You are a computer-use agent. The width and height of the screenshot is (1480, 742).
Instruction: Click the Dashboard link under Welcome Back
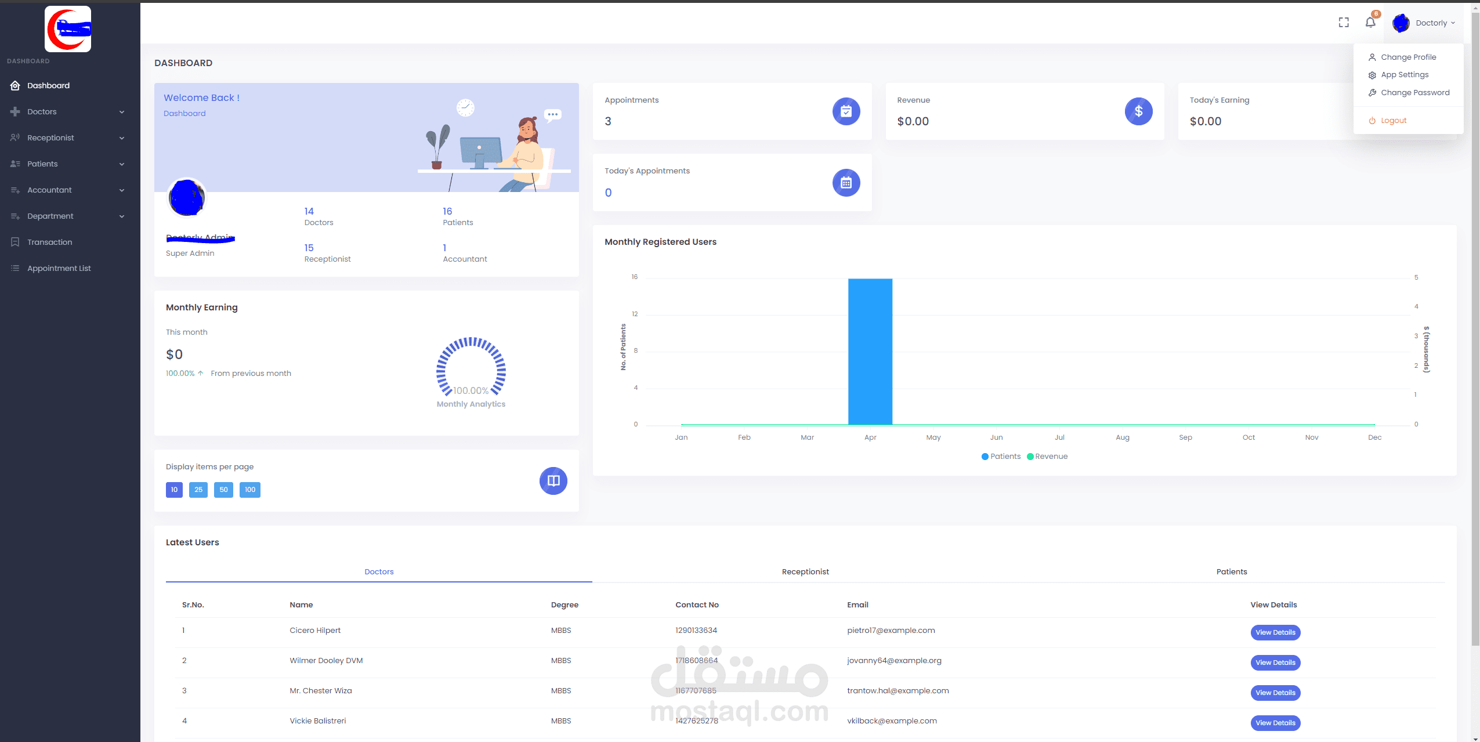184,113
